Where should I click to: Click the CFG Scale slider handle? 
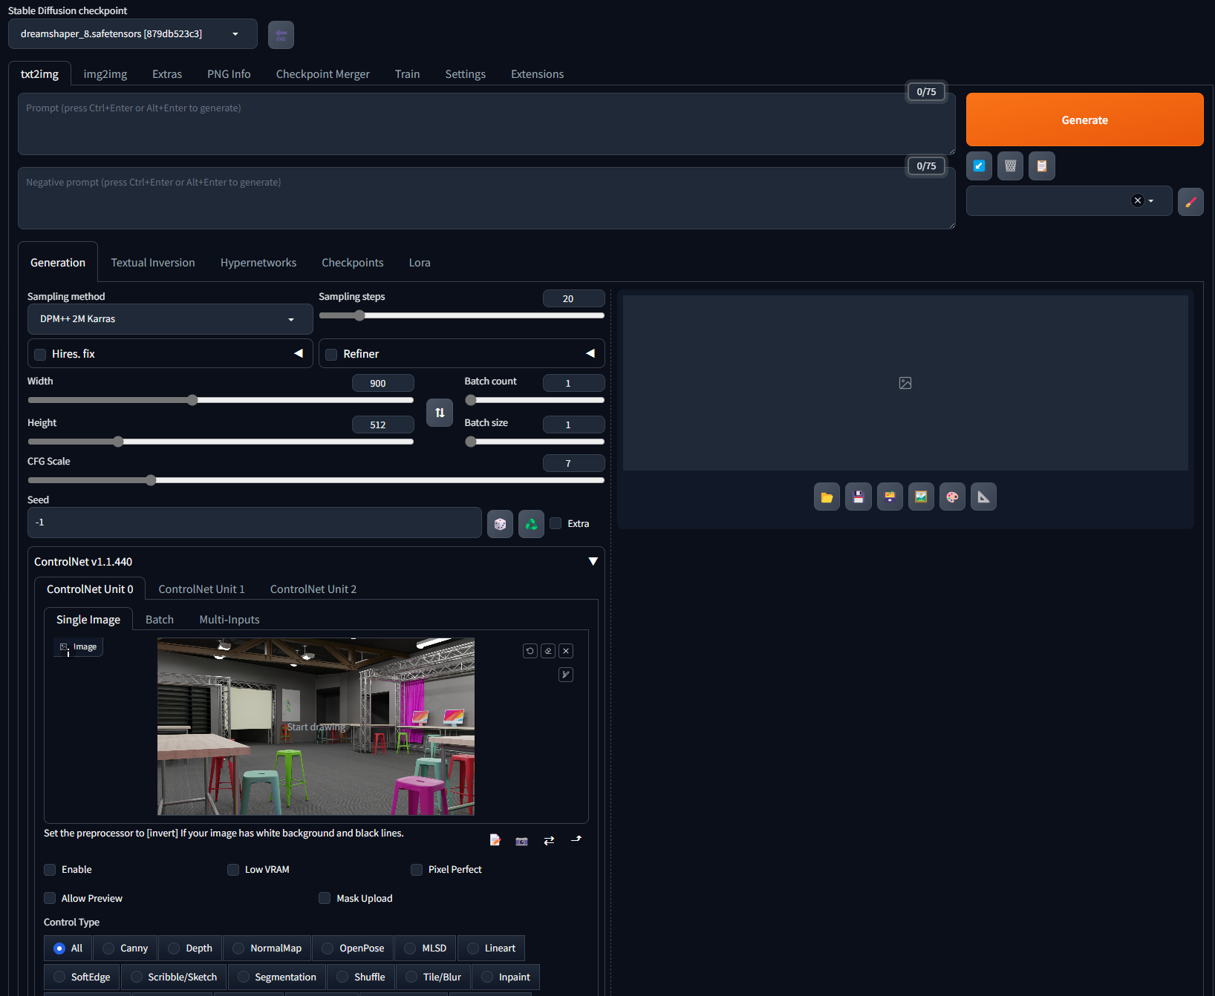pyautogui.click(x=151, y=480)
